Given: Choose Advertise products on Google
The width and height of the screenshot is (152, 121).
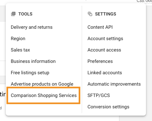Looking at the screenshot, I should [x=42, y=84].
